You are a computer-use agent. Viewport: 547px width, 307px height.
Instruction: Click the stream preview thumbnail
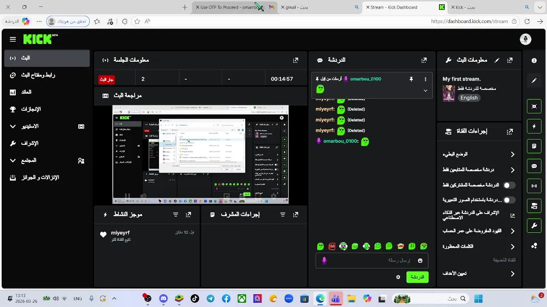click(200, 155)
